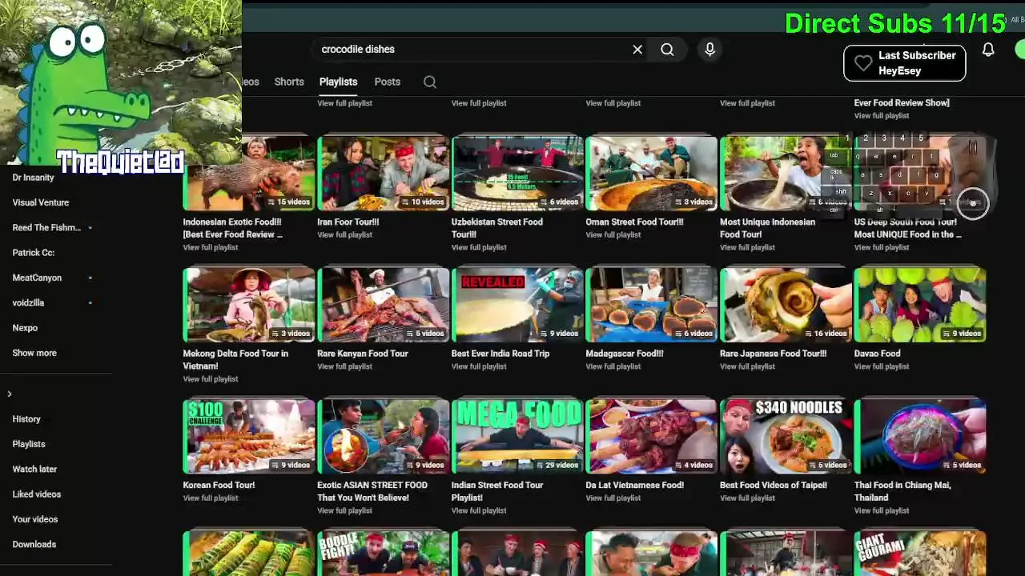Viewport: 1025px width, 576px height.
Task: Open Oman Street Food Tour thumbnail
Action: (652, 173)
